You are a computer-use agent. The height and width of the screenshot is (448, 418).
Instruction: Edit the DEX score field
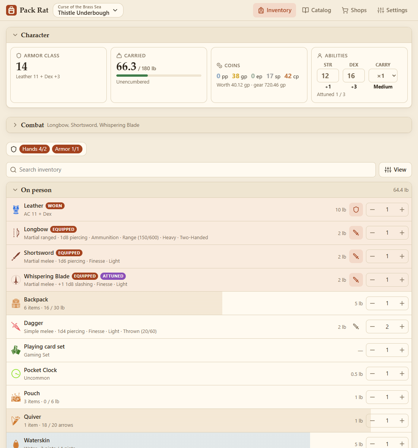pyautogui.click(x=354, y=76)
